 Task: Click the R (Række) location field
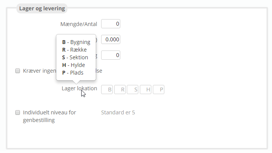pyautogui.click(x=120, y=90)
